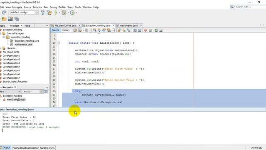Click the Open Project icon
The width and height of the screenshot is (266, 150).
click(x=10, y=19)
